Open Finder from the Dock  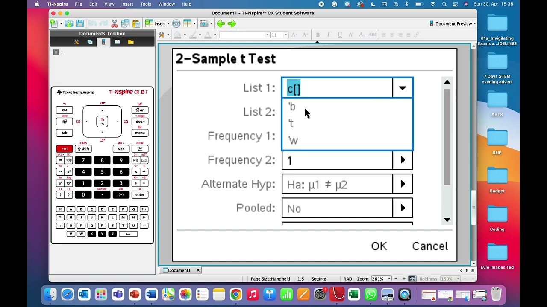pos(50,294)
